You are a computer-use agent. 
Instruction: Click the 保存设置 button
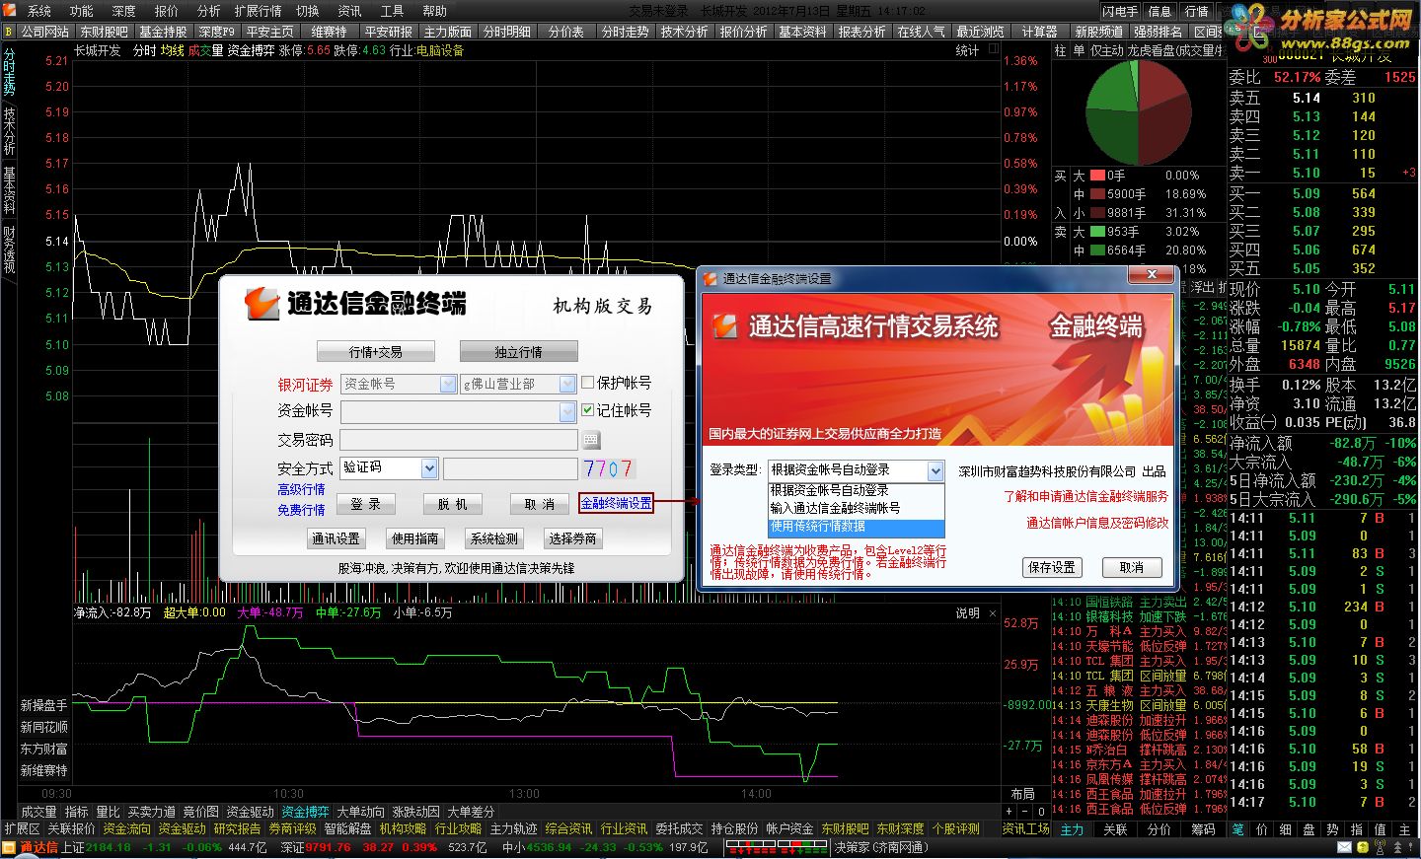pyautogui.click(x=1052, y=567)
